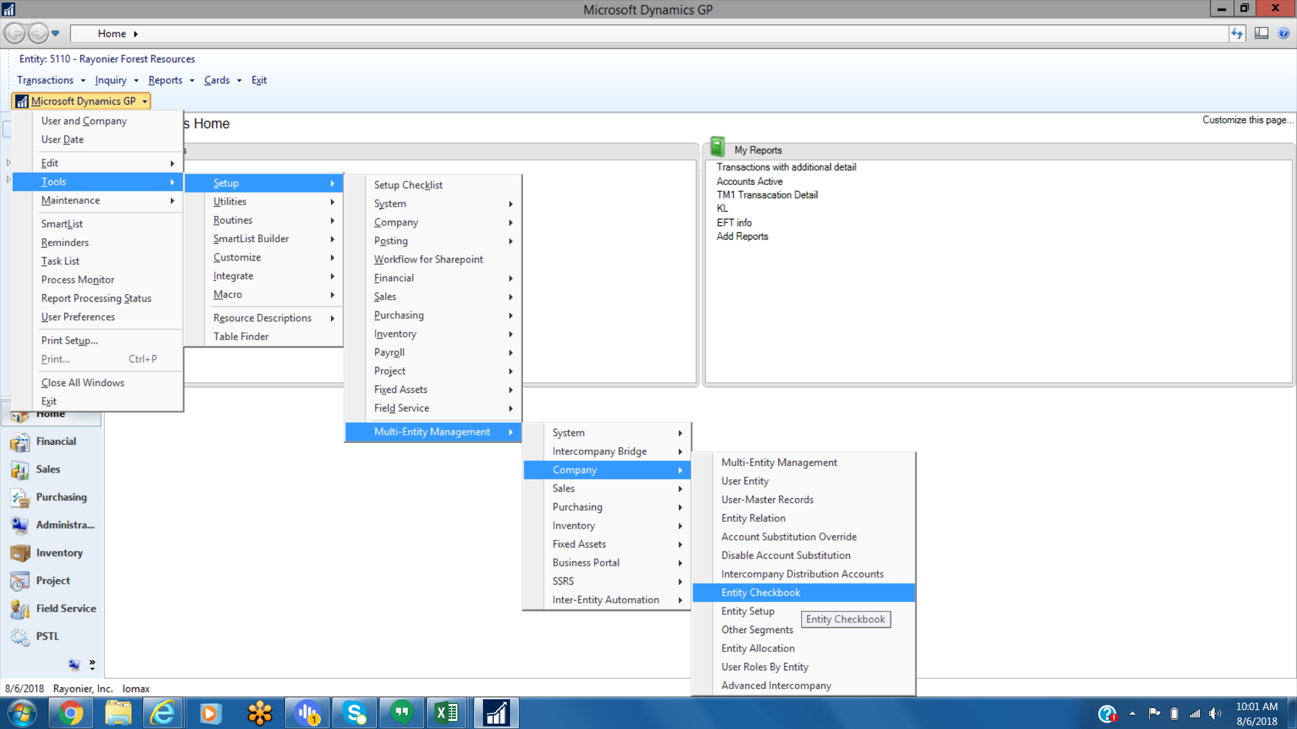This screenshot has height=729, width=1297.
Task: Click Customize this page link
Action: 1247,120
